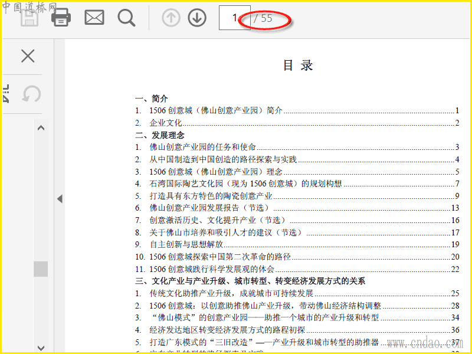The image size is (472, 354).
Task: Click the sidebar scroll down chevron
Action: (41, 348)
